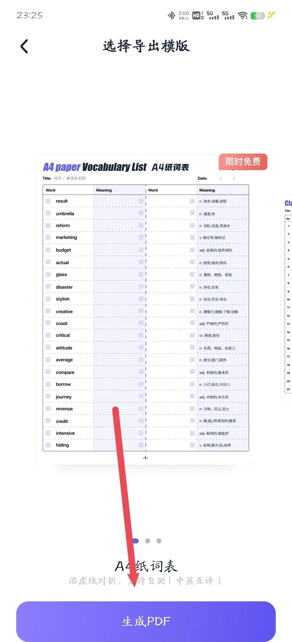Tick the checkbox beside the word budget

pyautogui.click(x=48, y=250)
